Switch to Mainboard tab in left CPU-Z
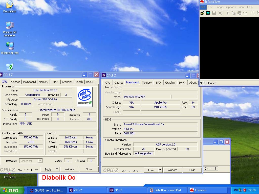This screenshot has height=194, width=259. point(29,82)
